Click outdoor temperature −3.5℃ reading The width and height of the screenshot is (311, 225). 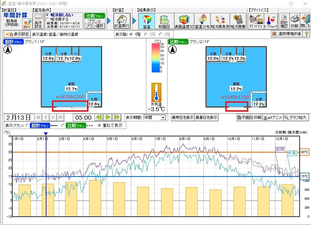(156, 109)
